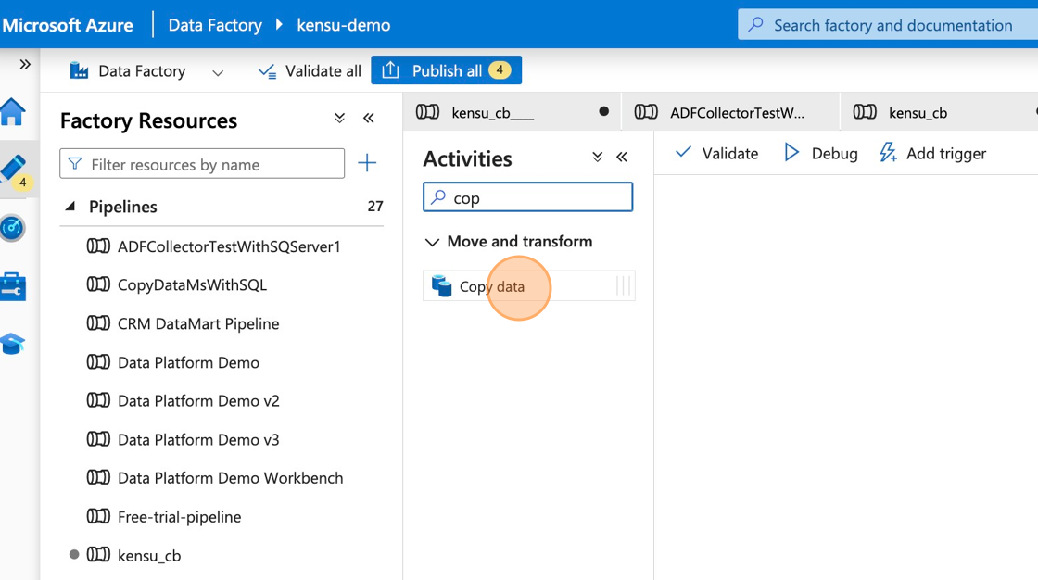Click the Free-trial-pipeline icon
Viewport: 1038px width, 580px height.
pyautogui.click(x=98, y=516)
